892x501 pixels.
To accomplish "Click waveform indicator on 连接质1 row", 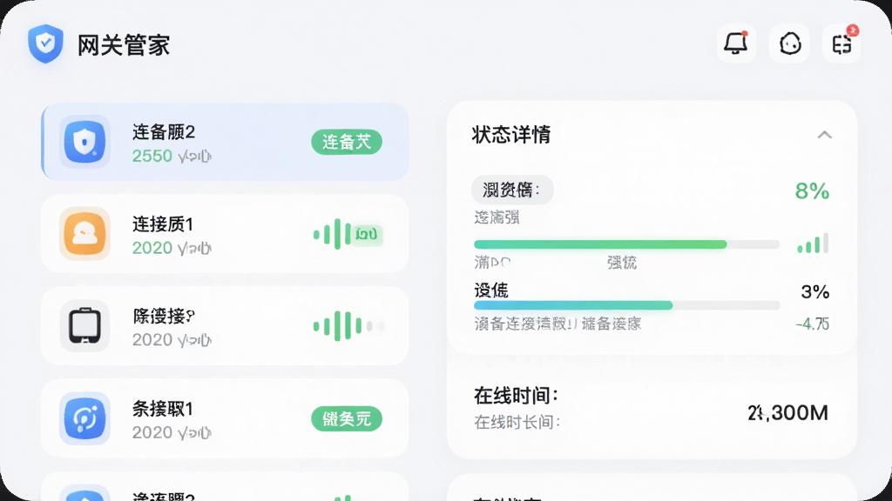I will [348, 234].
